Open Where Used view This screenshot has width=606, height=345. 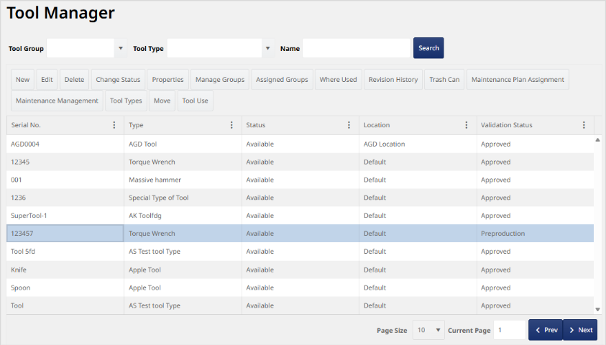[338, 80]
